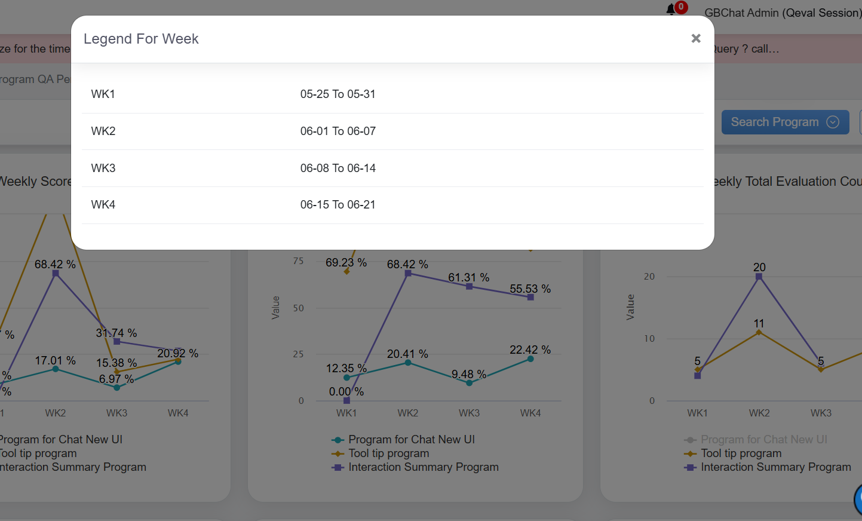
Task: Toggle Interaction Summary Program in middle chart legend
Action: [423, 467]
